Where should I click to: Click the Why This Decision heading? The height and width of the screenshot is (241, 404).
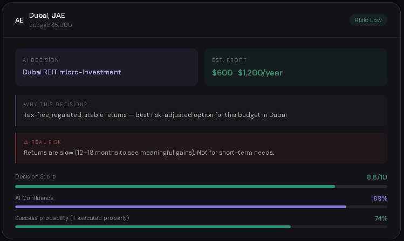pyautogui.click(x=56, y=104)
